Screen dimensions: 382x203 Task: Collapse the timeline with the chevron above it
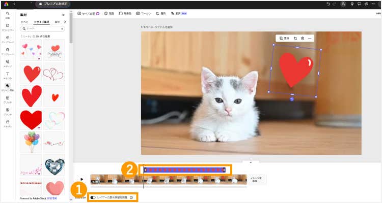251,162
